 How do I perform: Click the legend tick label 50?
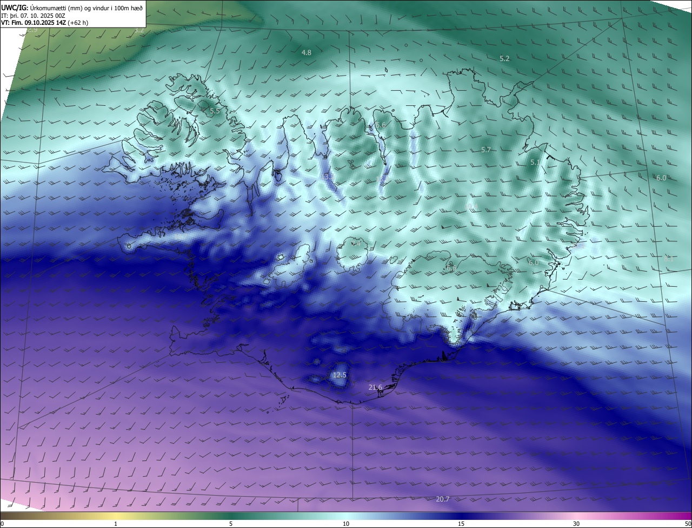pyautogui.click(x=687, y=524)
